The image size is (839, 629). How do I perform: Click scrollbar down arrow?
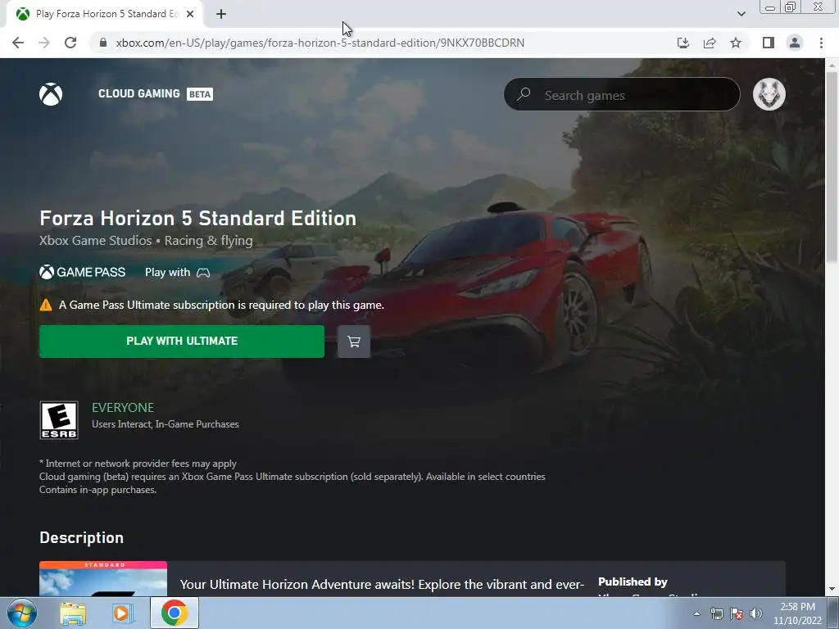click(x=831, y=590)
